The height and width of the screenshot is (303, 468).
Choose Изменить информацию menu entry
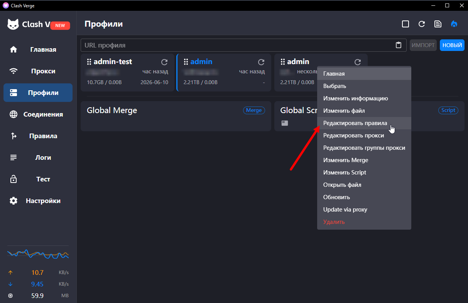pos(364,98)
